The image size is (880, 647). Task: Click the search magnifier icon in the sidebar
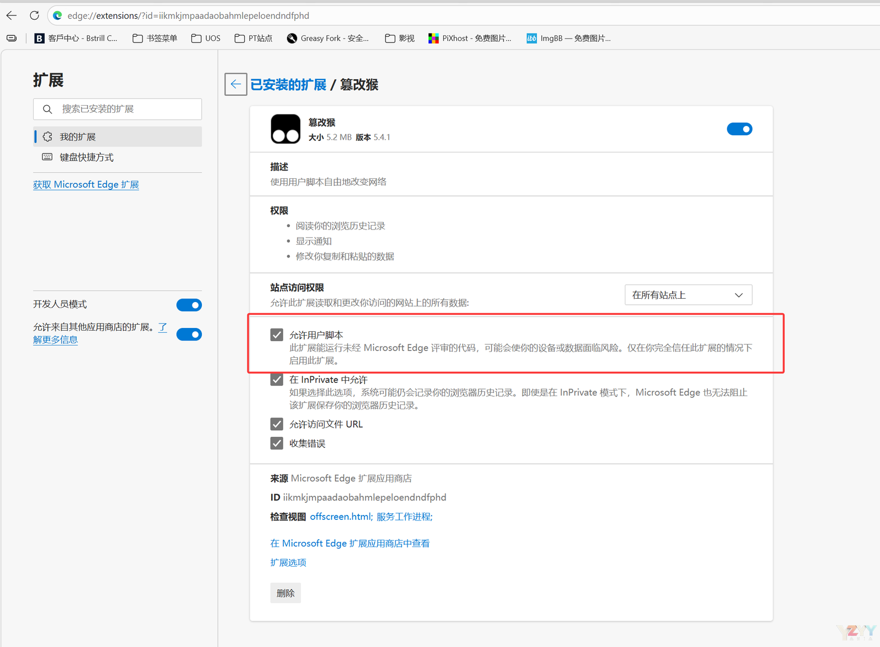48,109
